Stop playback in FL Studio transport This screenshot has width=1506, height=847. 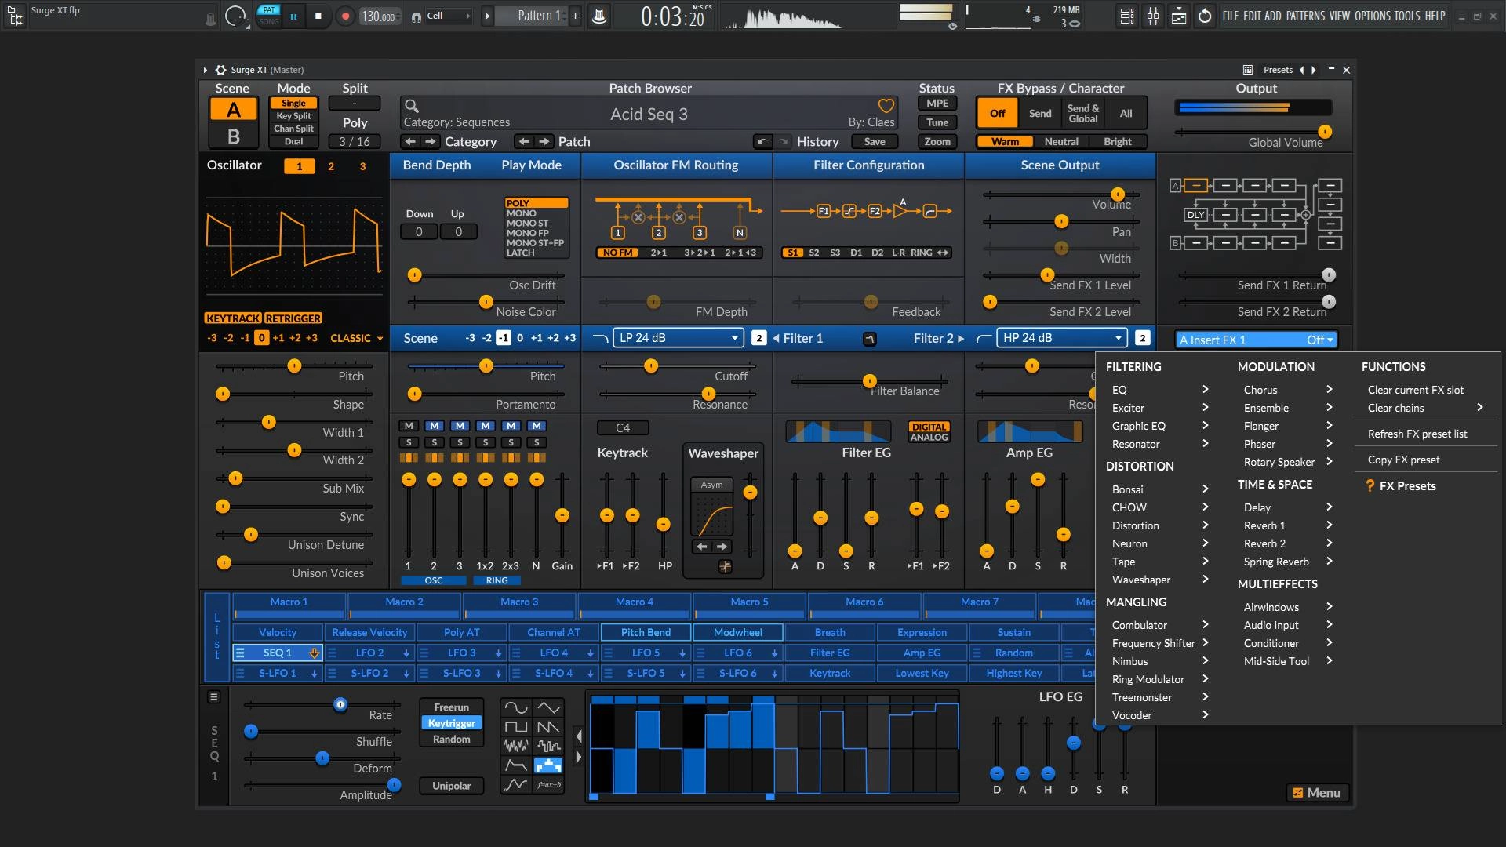coord(318,16)
